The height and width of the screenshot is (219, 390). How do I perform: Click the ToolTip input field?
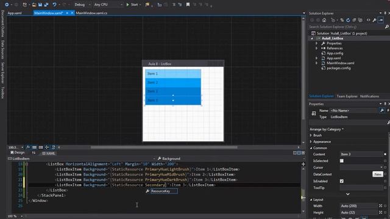click(x=361, y=188)
